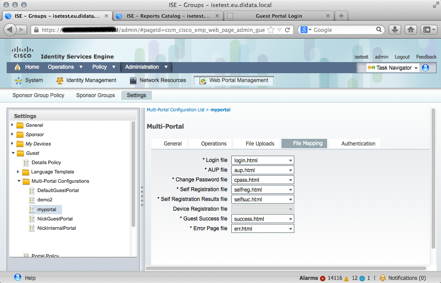Click the Details Policy list icon

point(27,162)
